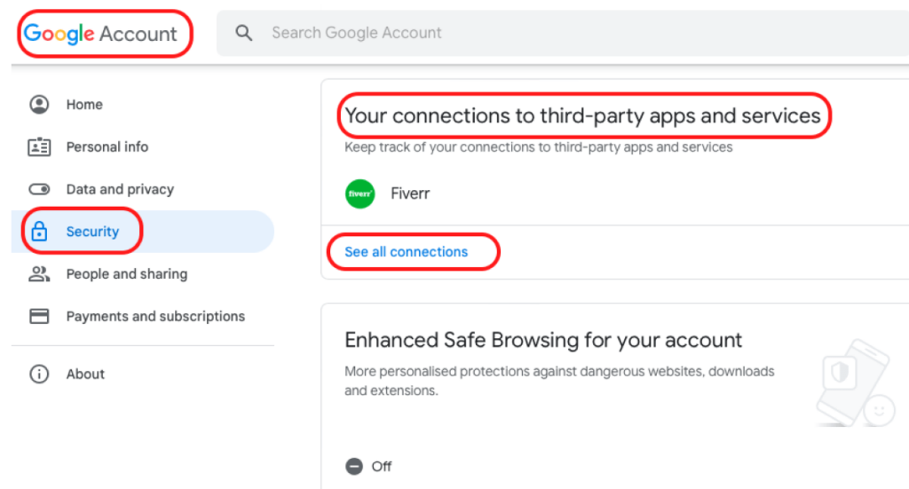Click the Google Account logo
909x489 pixels.
pos(101,34)
